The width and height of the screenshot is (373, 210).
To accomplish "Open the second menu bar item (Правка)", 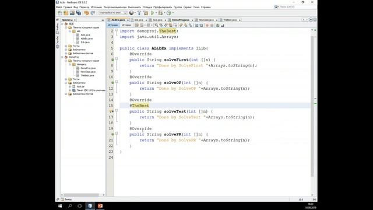I will tap(68, 7).
